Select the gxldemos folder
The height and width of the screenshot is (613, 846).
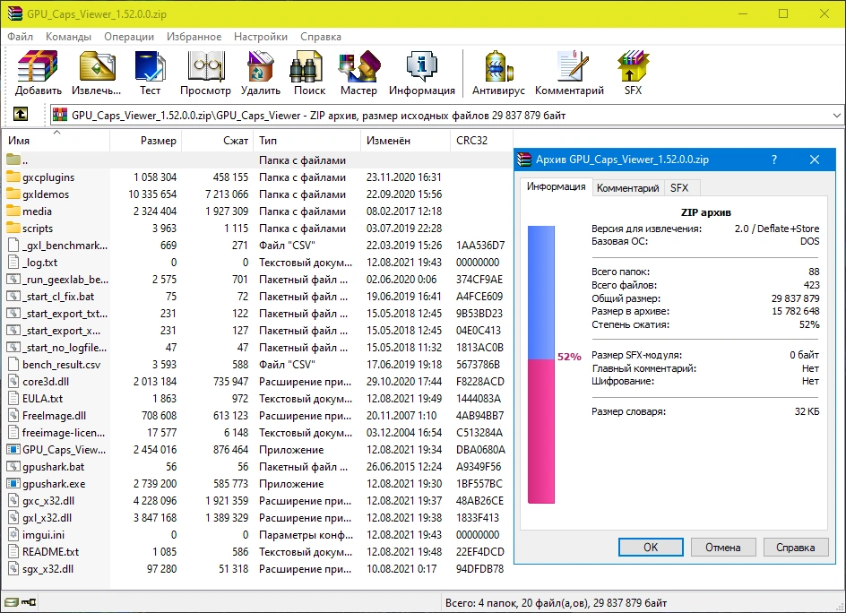(x=46, y=194)
